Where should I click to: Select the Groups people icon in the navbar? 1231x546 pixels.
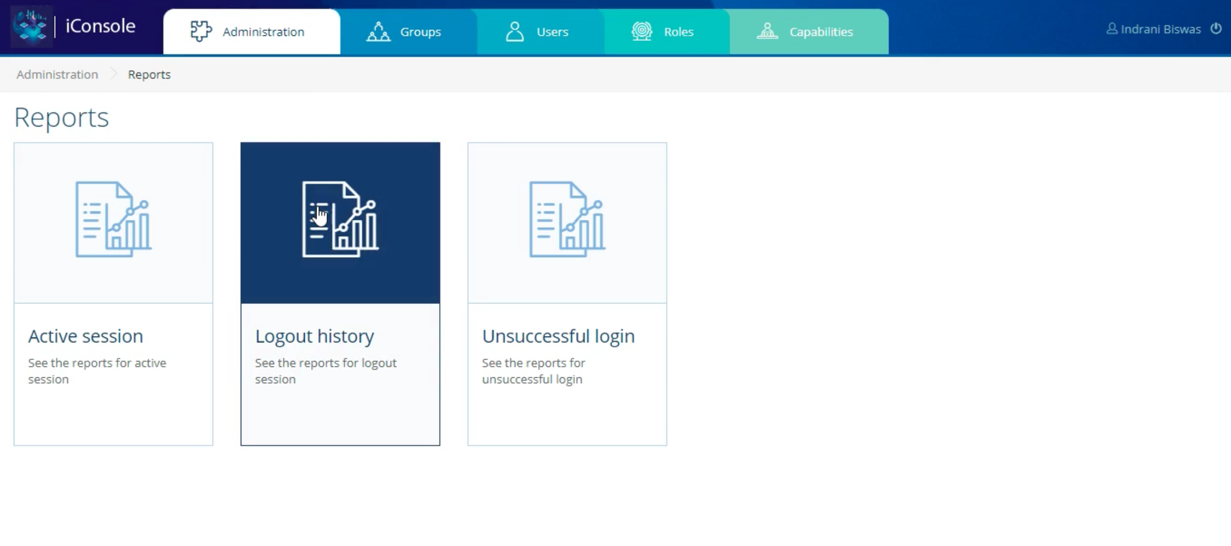pyautogui.click(x=377, y=31)
